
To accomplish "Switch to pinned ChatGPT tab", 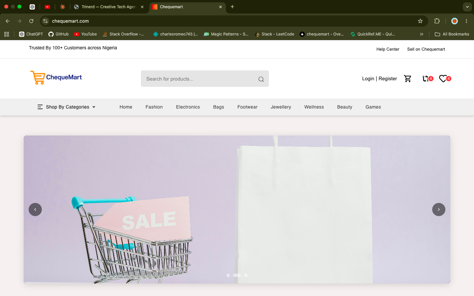I will click(x=32, y=7).
